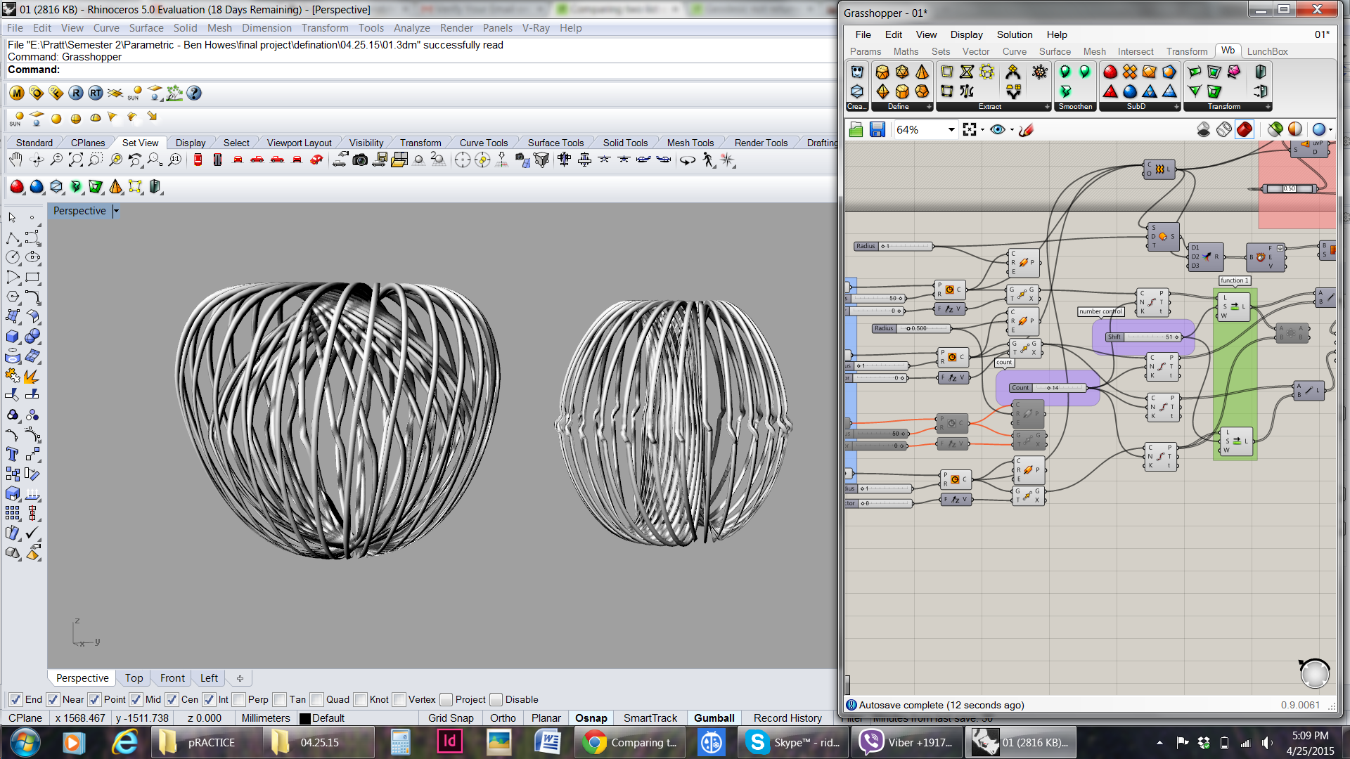Toggle the Gumball status bar button
The width and height of the screenshot is (1350, 759).
tap(714, 718)
